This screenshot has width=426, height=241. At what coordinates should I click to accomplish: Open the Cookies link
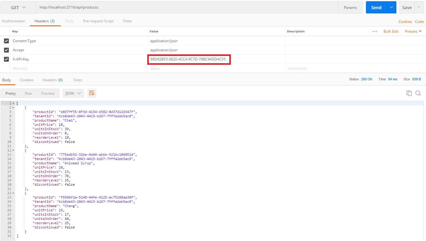pyautogui.click(x=405, y=21)
